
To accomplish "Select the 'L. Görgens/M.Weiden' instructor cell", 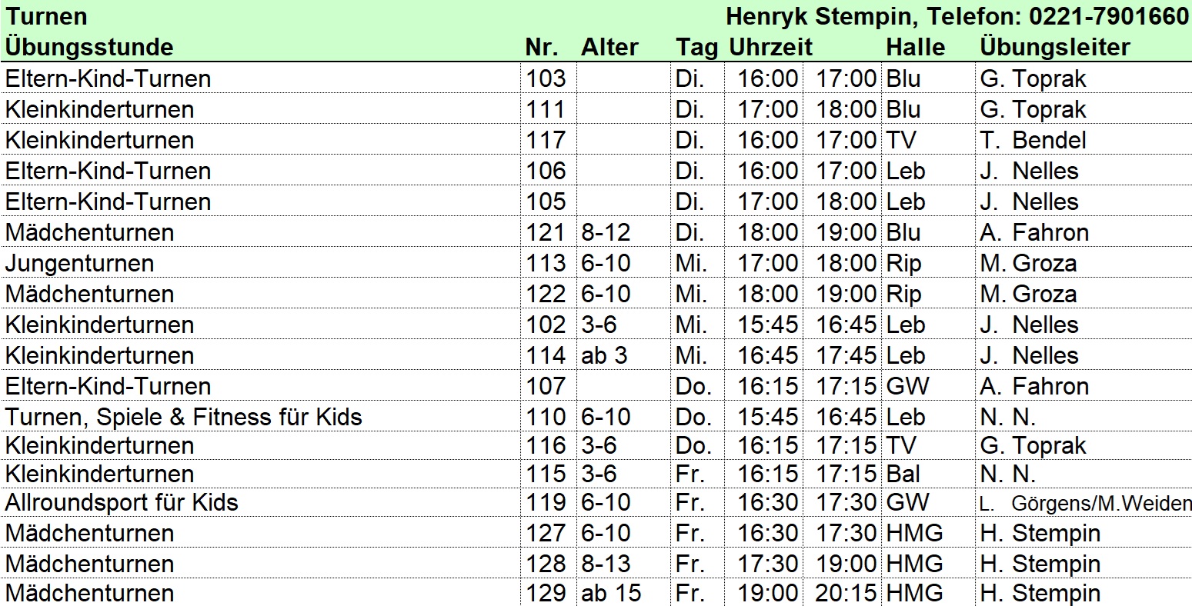I will click(1085, 504).
